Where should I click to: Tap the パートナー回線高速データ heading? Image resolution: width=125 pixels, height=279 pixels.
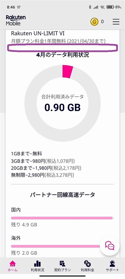62,195
